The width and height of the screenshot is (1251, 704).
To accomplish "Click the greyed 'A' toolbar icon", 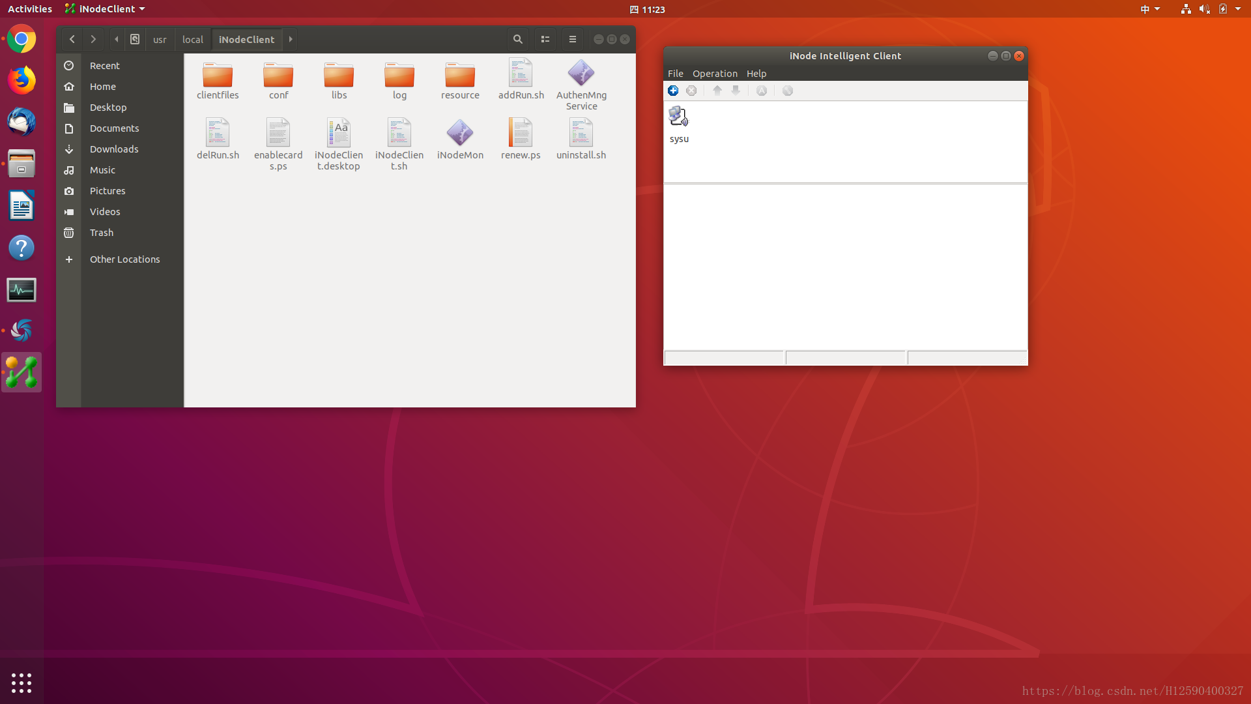I will pyautogui.click(x=762, y=91).
